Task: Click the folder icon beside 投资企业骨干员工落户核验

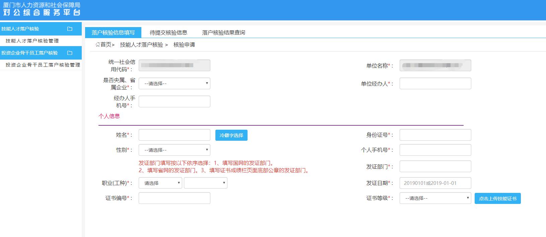Action: click(70, 53)
